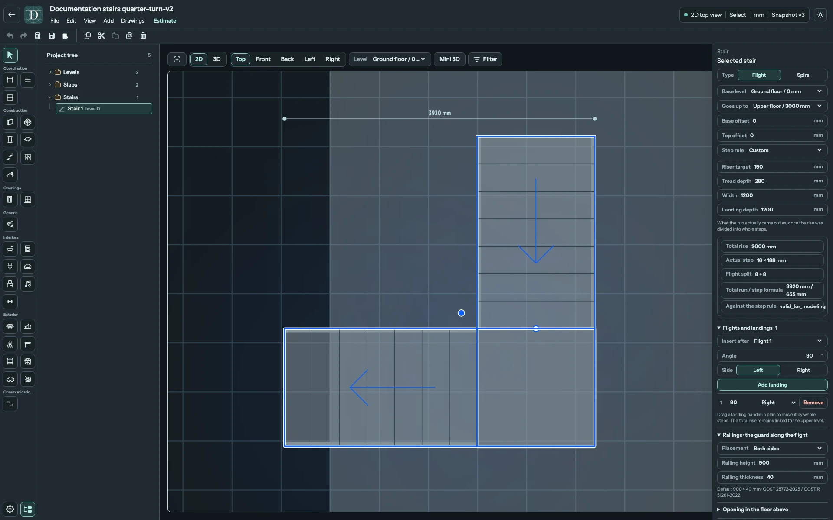Select the music note tool
Screen dimensions: 833x520
(x=28, y=284)
